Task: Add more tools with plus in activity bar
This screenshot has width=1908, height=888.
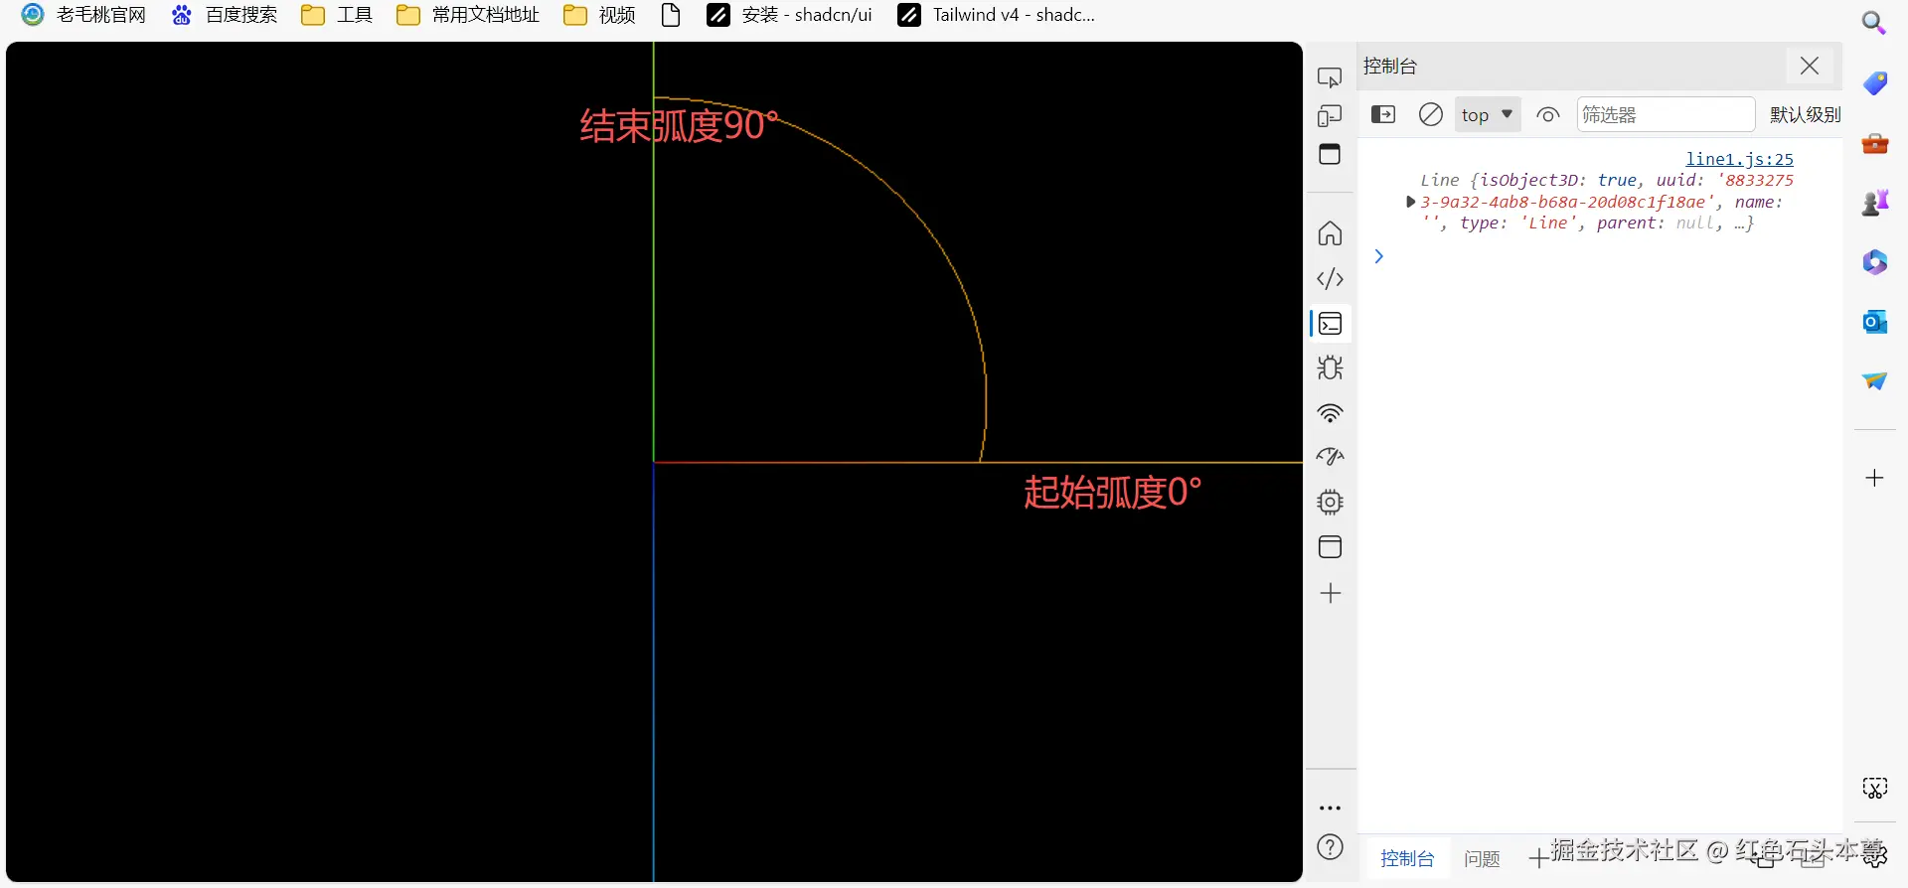Action: [1330, 593]
